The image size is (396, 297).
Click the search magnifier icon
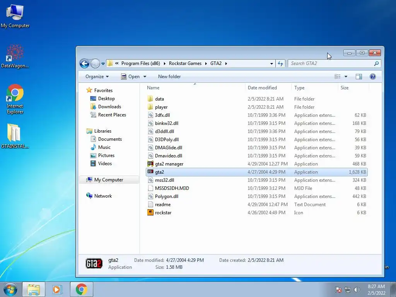376,63
